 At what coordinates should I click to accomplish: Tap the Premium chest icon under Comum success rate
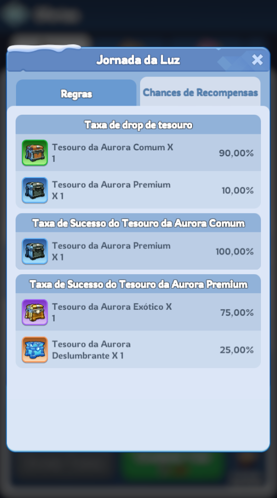click(x=35, y=251)
